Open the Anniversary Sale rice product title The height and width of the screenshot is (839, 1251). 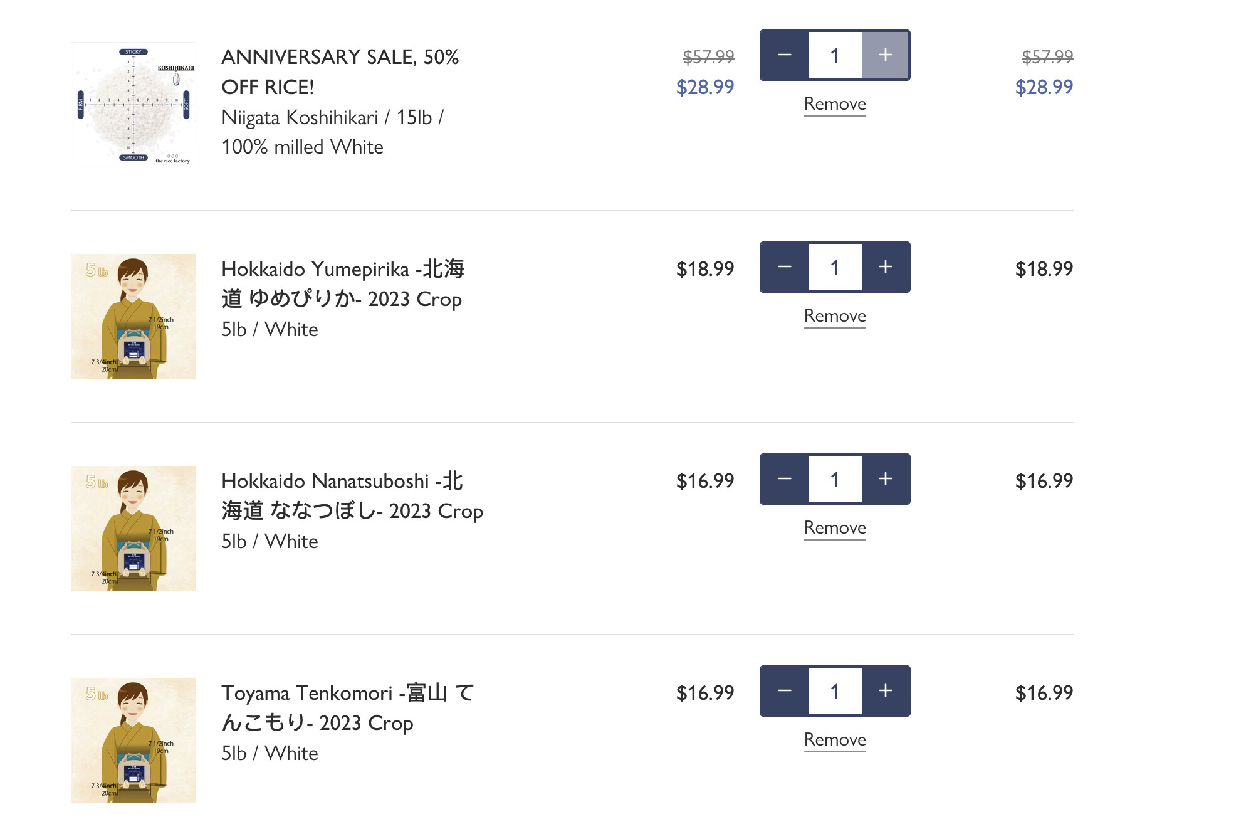pos(340,71)
